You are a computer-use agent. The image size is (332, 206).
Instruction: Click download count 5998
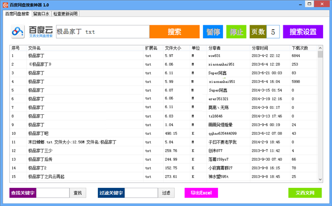(296, 82)
